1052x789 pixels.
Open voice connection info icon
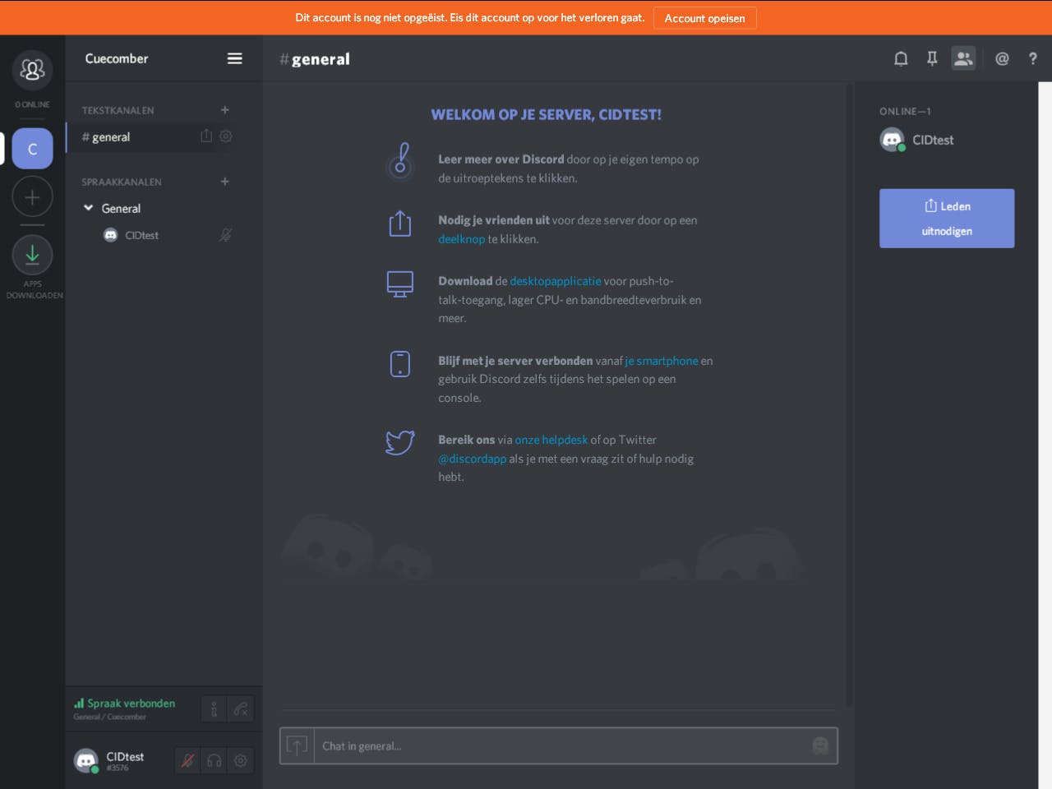214,709
